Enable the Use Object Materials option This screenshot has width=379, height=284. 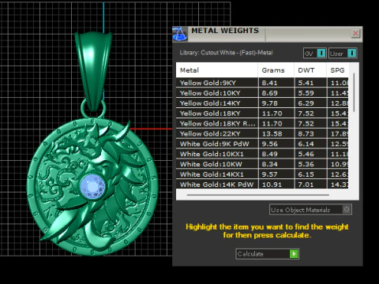point(311,210)
